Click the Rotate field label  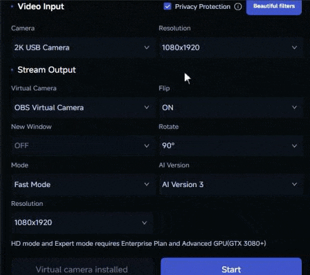coord(169,127)
